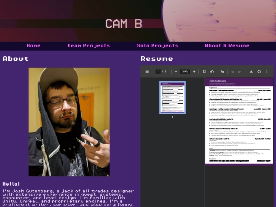Click the fit to page icon
Image resolution: width=276 pixels, height=207 pixels.
205,71
